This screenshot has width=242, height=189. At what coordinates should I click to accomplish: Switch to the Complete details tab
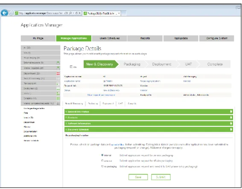132,103
